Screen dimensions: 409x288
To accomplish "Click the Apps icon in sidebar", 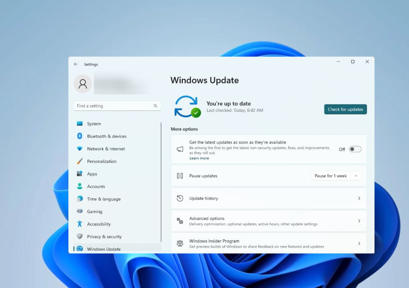I will click(80, 174).
